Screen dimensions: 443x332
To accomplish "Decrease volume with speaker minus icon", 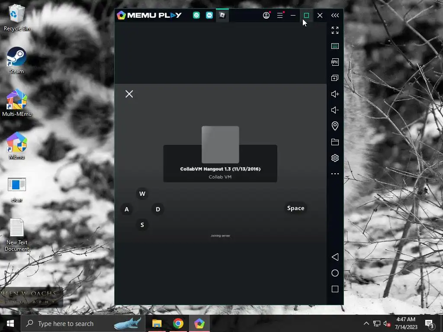I will coord(335,110).
